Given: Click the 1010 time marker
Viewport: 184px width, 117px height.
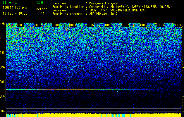Looking at the screenshot, I should (x=178, y=25).
